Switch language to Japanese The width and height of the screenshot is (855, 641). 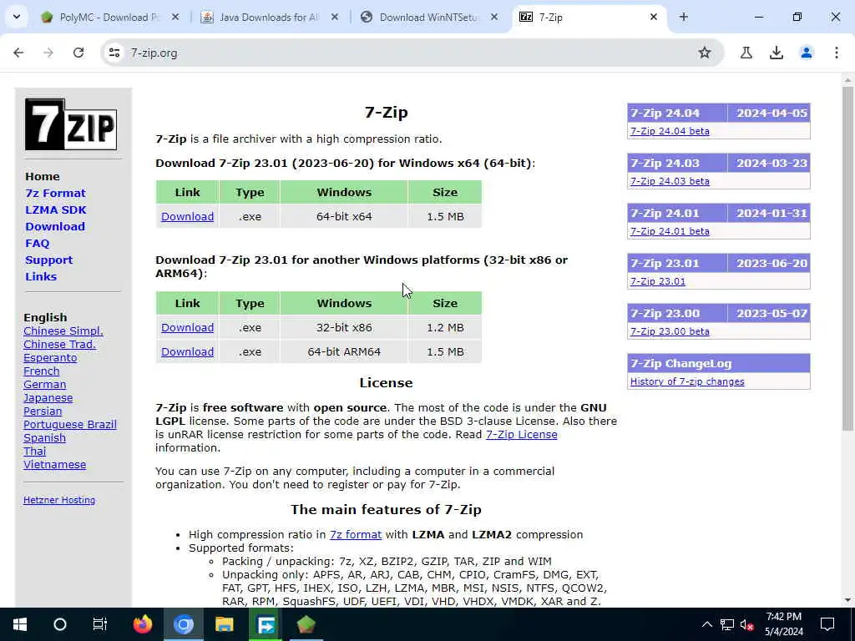[48, 398]
